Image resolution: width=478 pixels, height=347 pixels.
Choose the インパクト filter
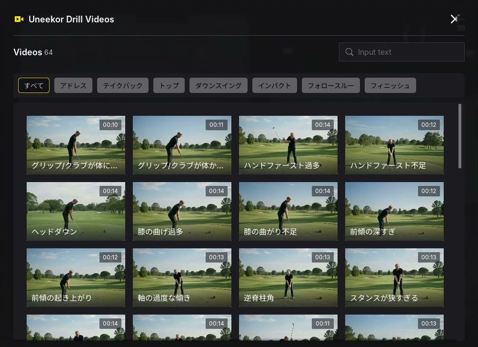(x=275, y=85)
